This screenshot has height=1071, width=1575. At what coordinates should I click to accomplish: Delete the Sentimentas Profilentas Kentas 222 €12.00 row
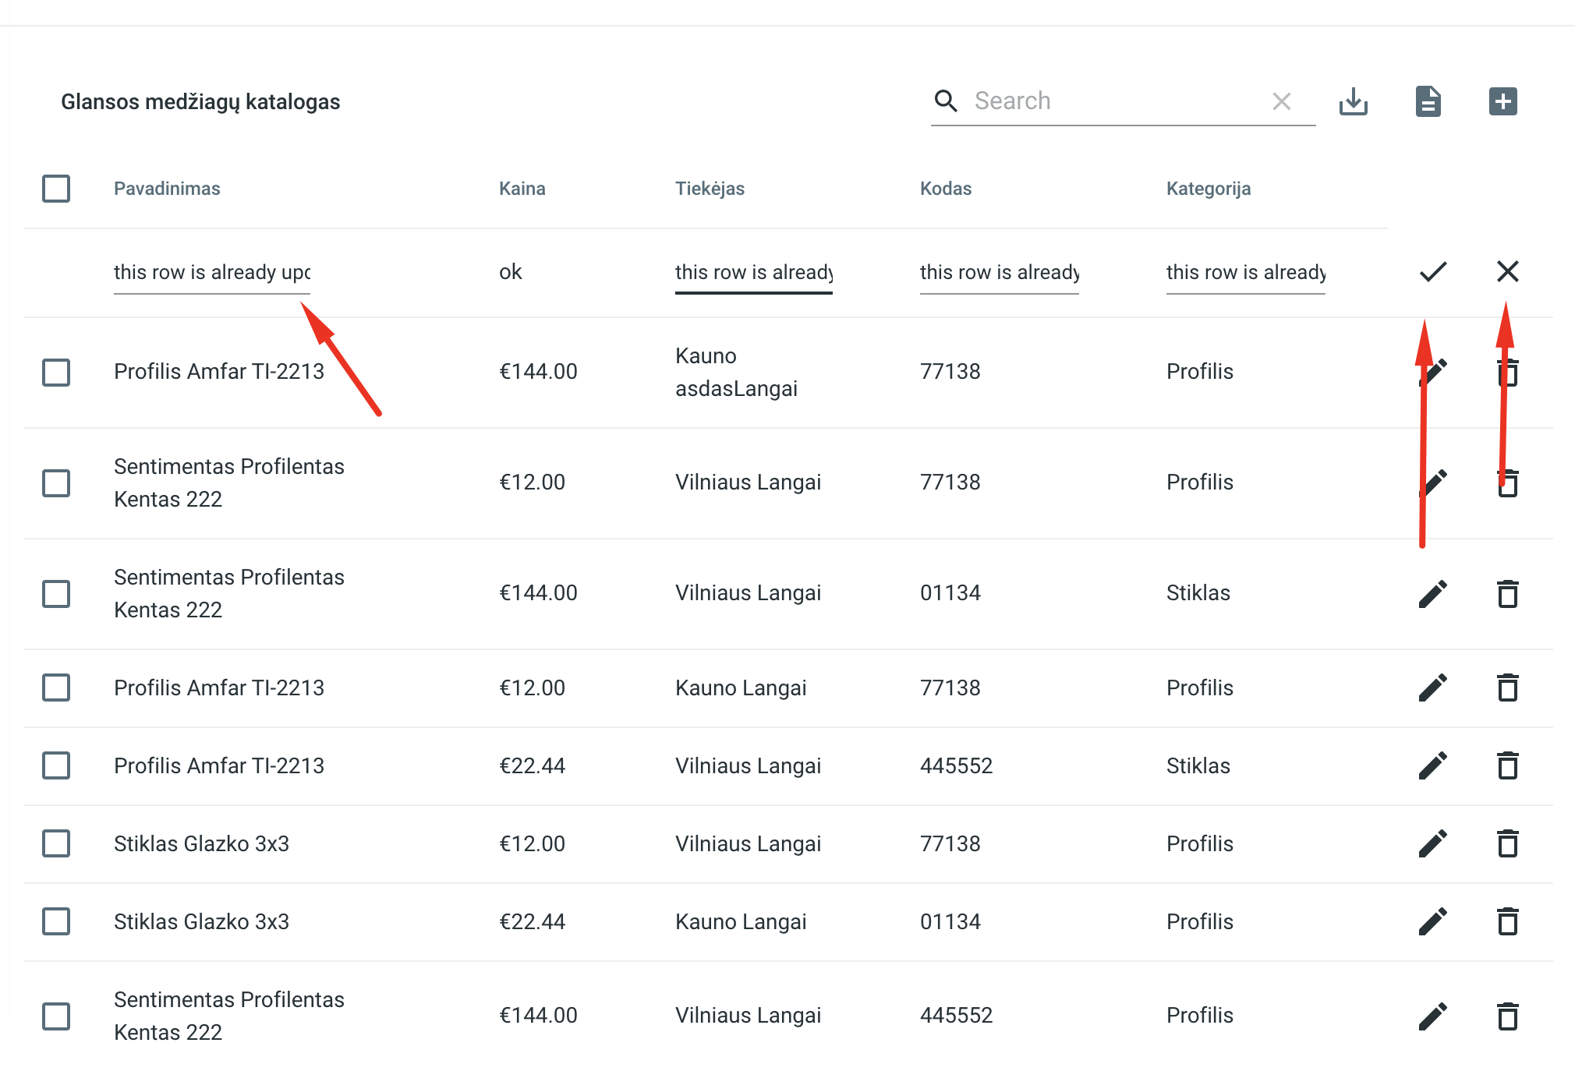[1506, 482]
